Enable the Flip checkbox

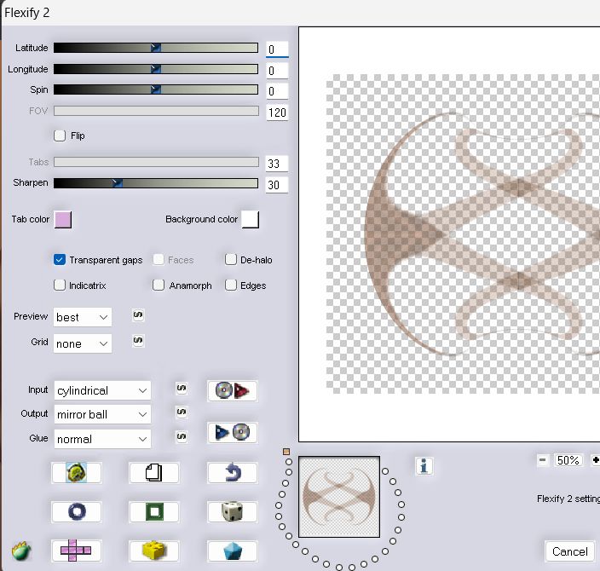point(60,136)
